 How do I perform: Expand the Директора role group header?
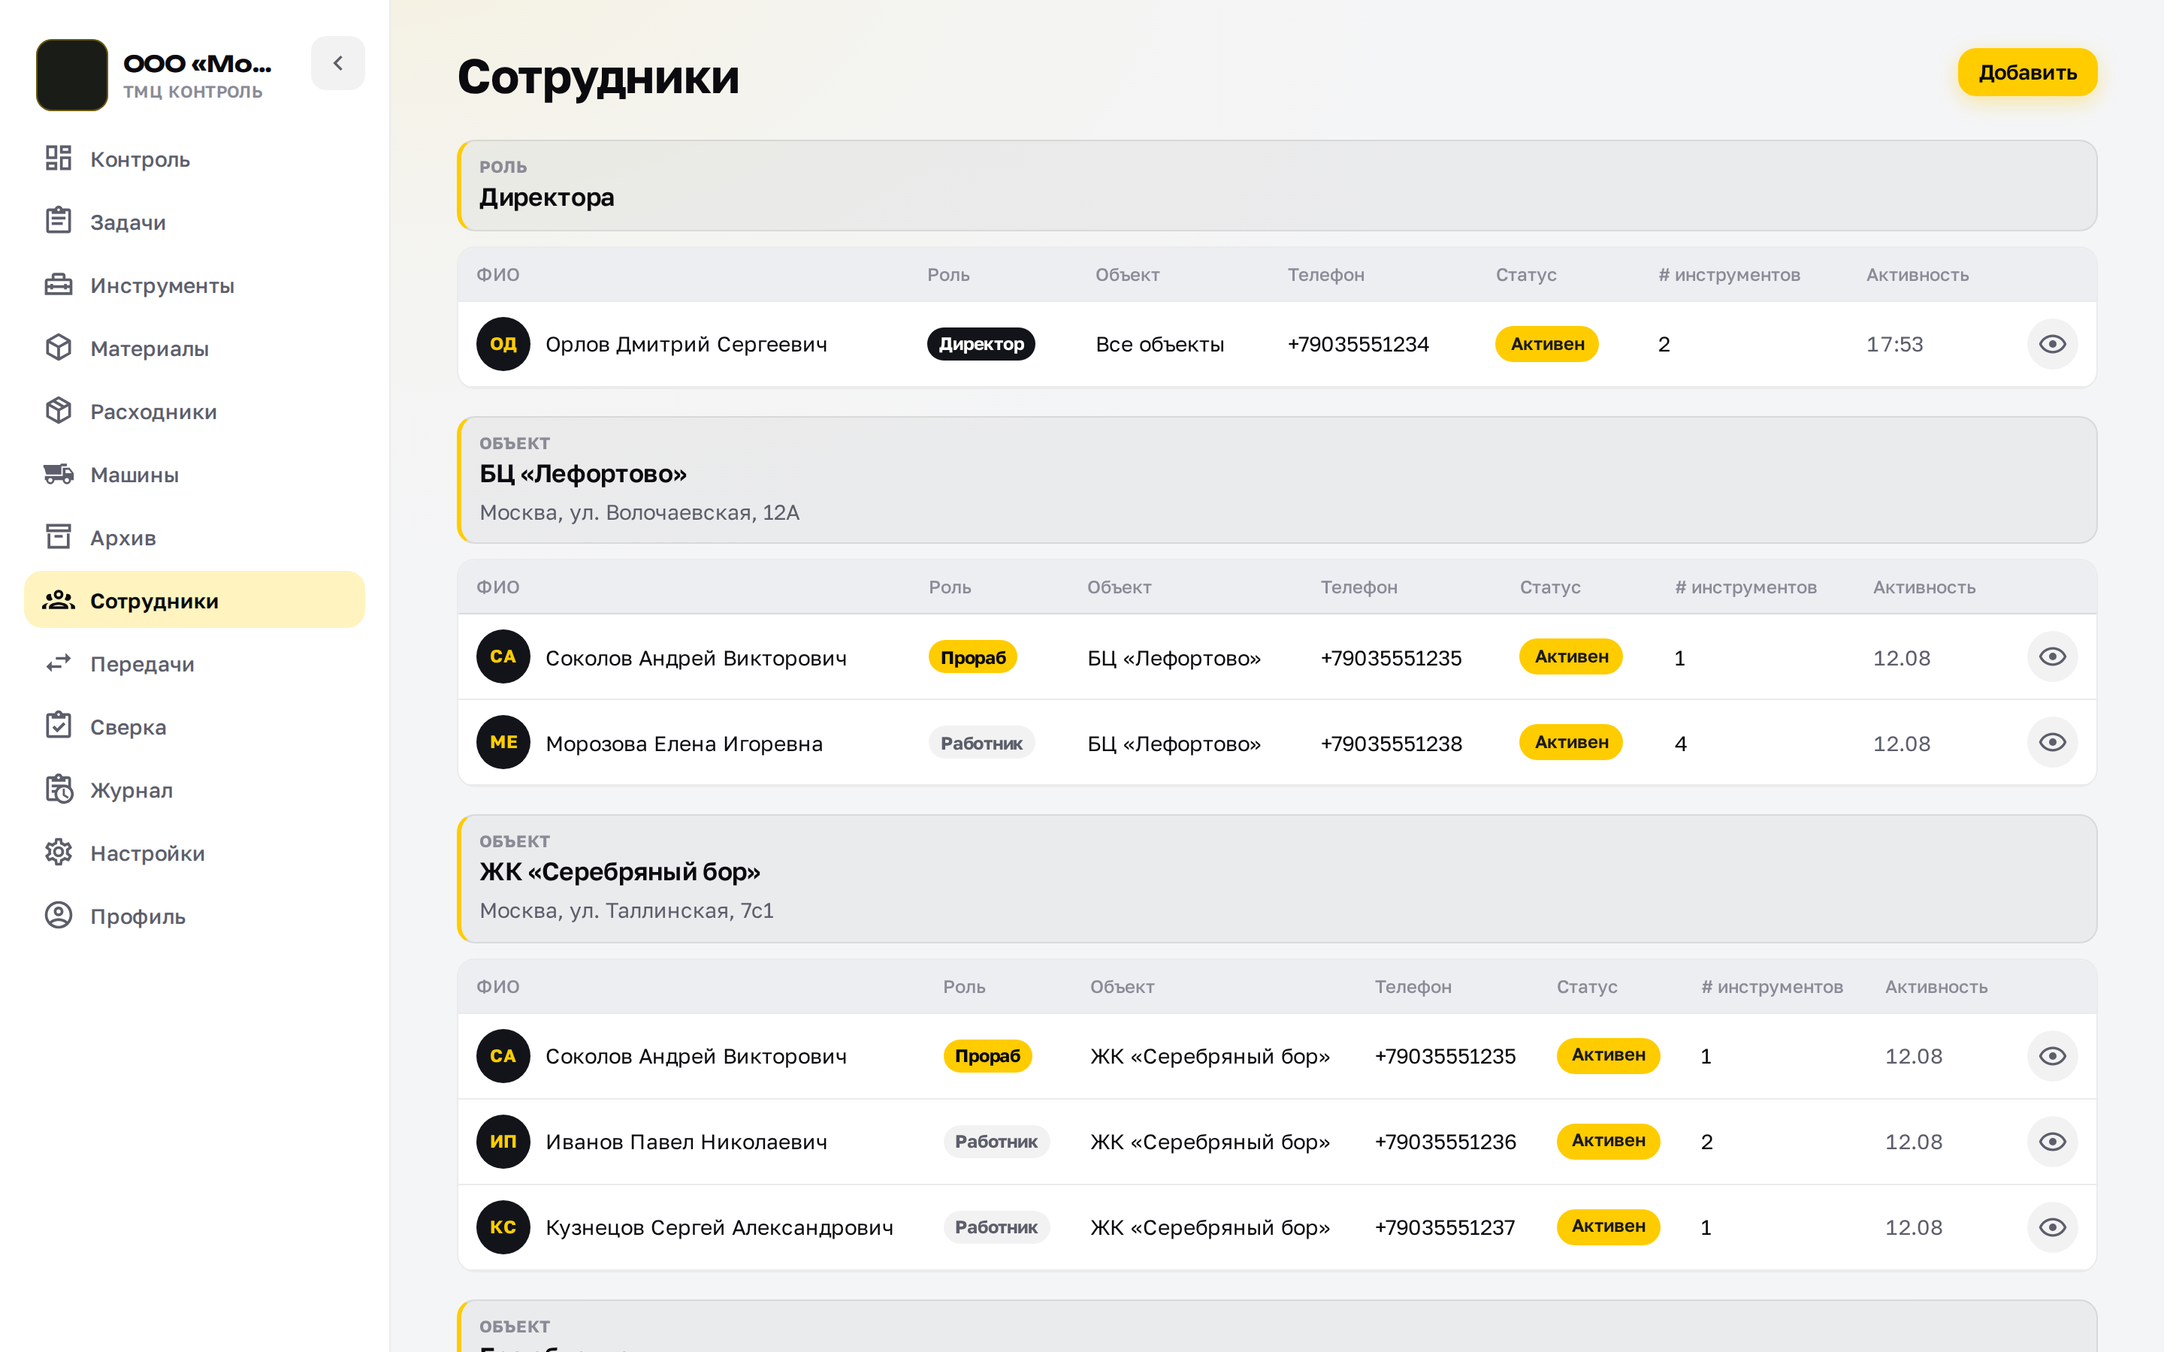click(1276, 186)
